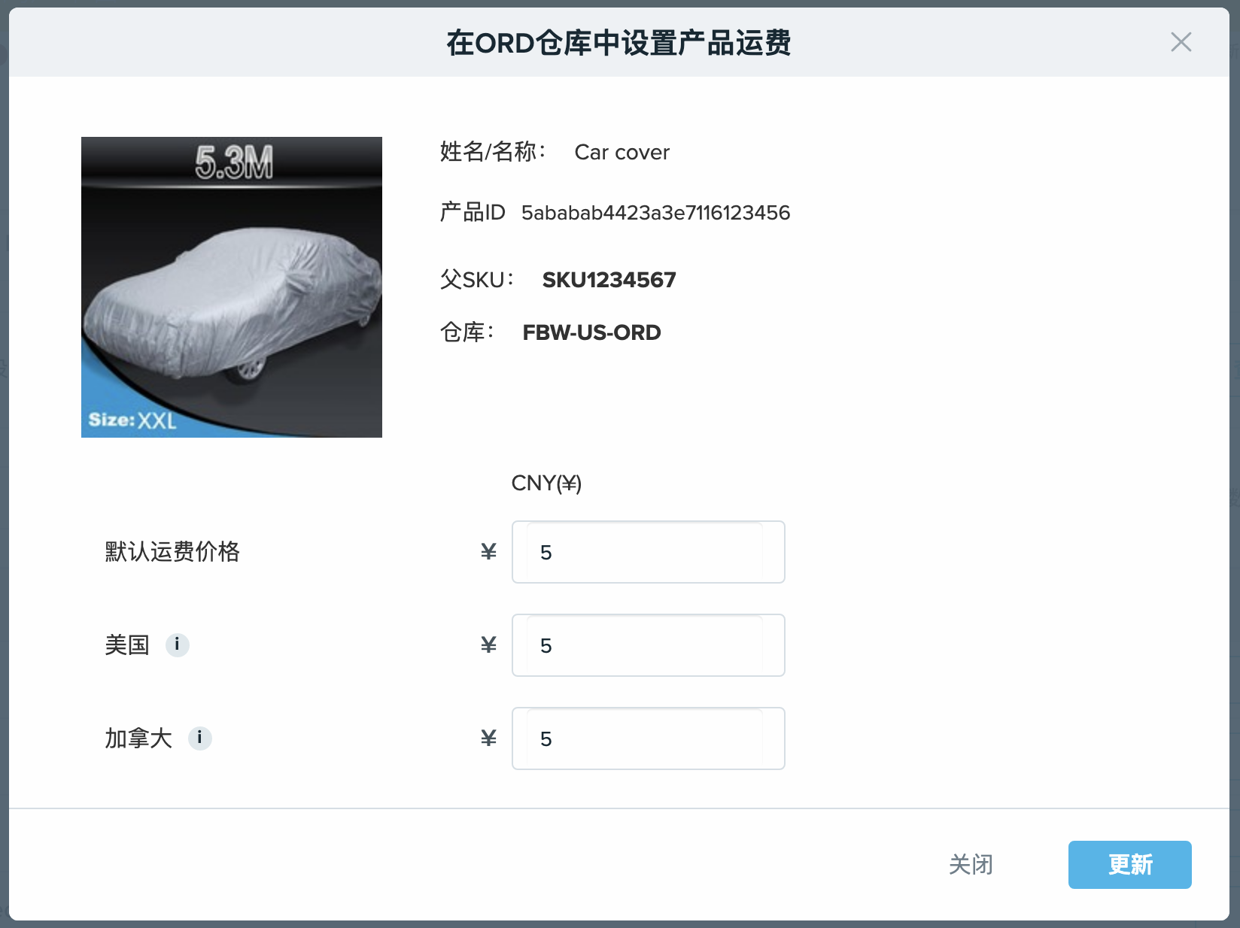Click the car cover product thumbnail
The image size is (1240, 928).
click(231, 287)
